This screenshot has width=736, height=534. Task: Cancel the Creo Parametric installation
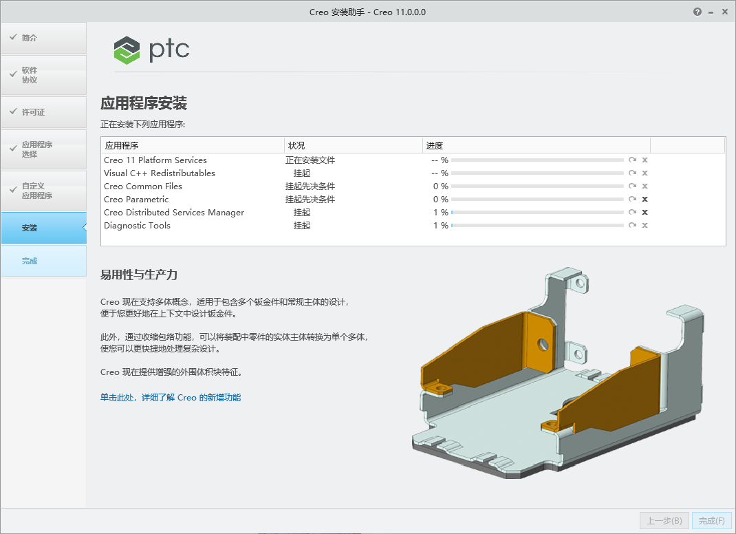pos(645,199)
